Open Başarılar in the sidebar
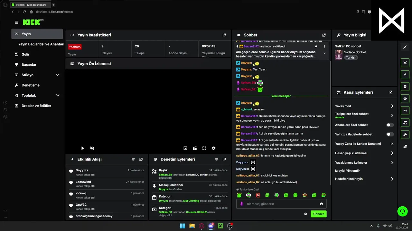 tap(29, 65)
